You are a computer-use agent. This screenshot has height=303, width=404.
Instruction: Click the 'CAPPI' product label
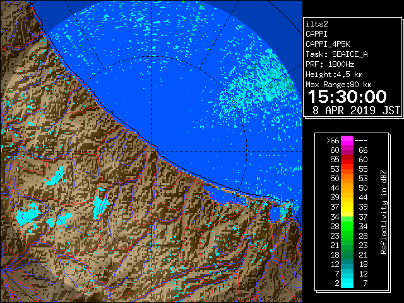pyautogui.click(x=316, y=34)
